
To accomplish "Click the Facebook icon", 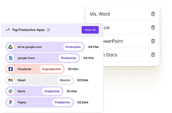I will pyautogui.click(x=11, y=69).
